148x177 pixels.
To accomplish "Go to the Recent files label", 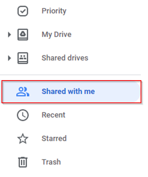I will 53,115.
